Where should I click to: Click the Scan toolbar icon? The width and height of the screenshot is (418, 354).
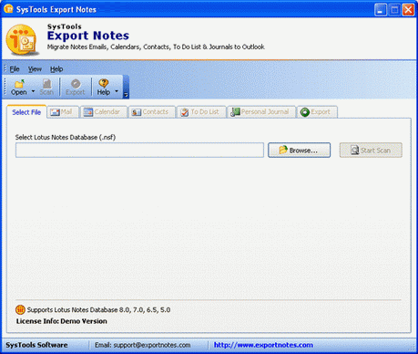pyautogui.click(x=46, y=83)
